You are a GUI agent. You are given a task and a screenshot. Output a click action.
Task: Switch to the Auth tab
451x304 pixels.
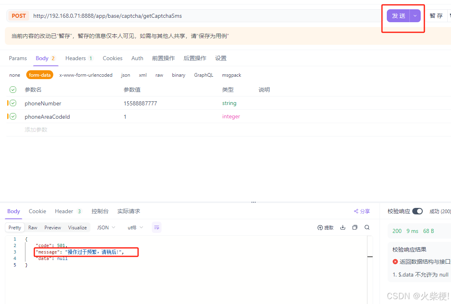[137, 58]
